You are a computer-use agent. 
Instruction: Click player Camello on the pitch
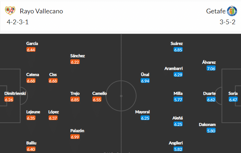[x=99, y=93]
